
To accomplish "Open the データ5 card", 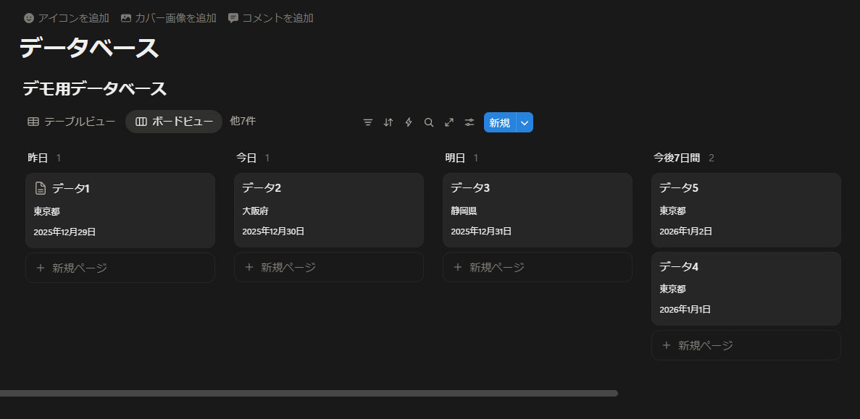I will (746, 209).
